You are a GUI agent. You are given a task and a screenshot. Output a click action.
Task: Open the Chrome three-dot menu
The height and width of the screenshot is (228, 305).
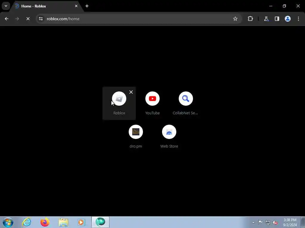tap(298, 19)
